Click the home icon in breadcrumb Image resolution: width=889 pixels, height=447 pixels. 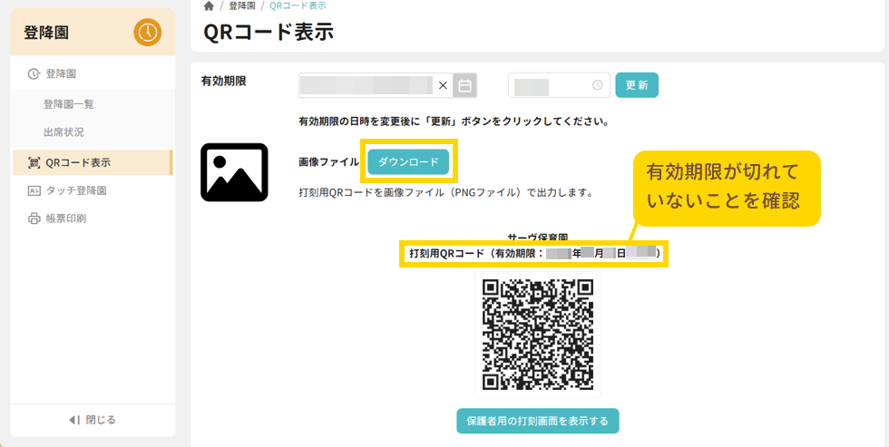point(209,5)
